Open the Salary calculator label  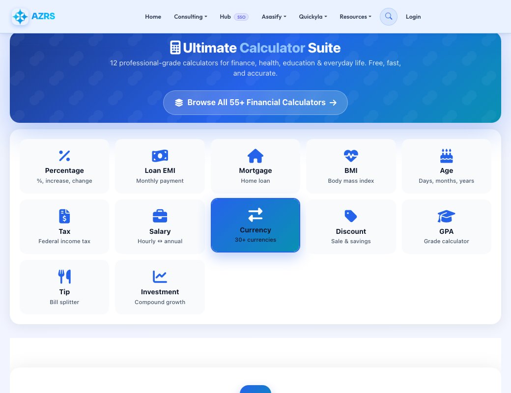pos(160,231)
